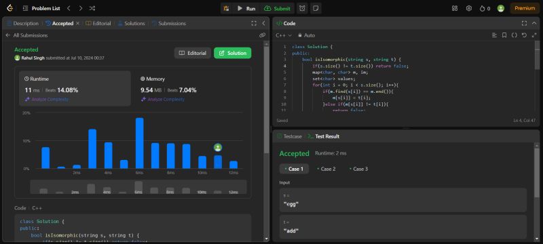Click the curly braces snippet icon
Screen dimensions: 543x244
514,35
